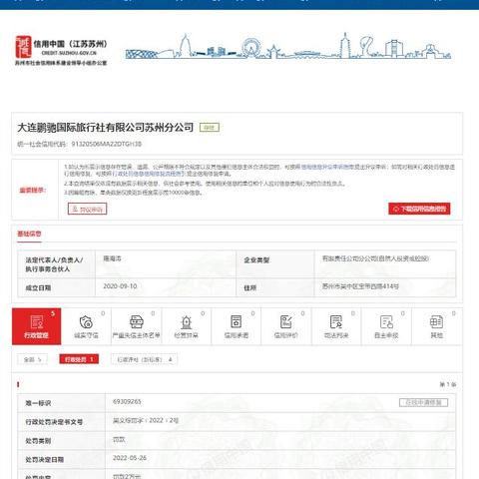Click the 存续 status badge
The width and height of the screenshot is (479, 479).
pyautogui.click(x=210, y=128)
